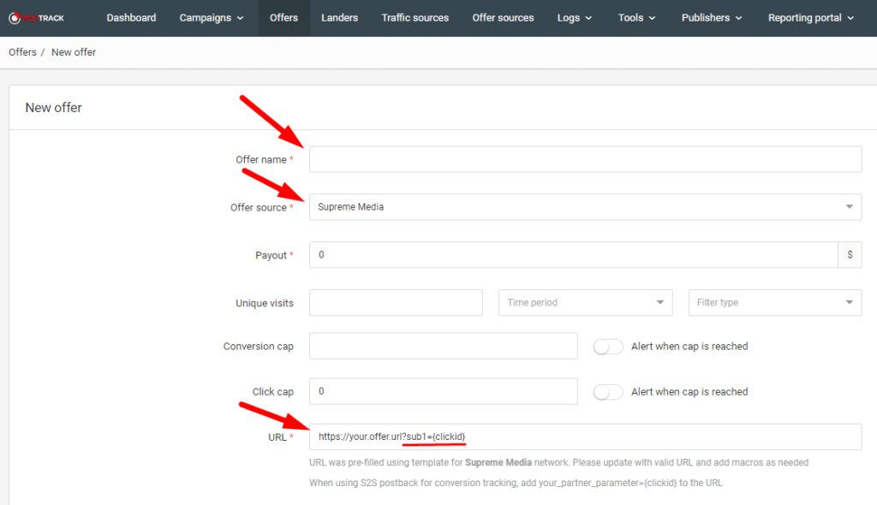877x505 pixels.
Task: Click the Click cap input field
Action: pyautogui.click(x=443, y=391)
